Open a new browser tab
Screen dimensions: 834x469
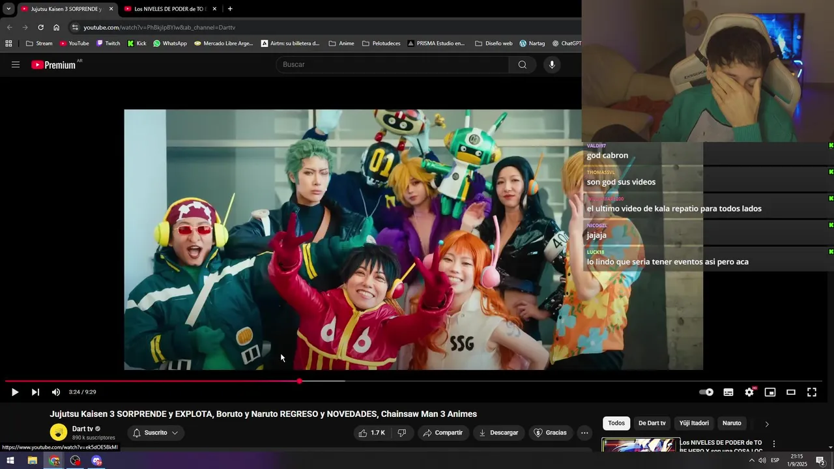[x=230, y=8]
